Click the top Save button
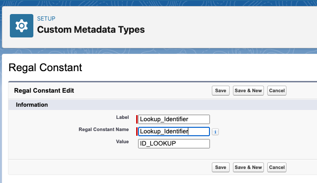The width and height of the screenshot is (317, 183). coord(221,91)
